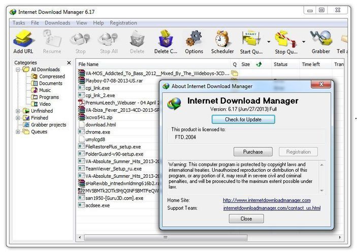
Task: Click the Delete toolbar icon
Action: coord(137,39)
